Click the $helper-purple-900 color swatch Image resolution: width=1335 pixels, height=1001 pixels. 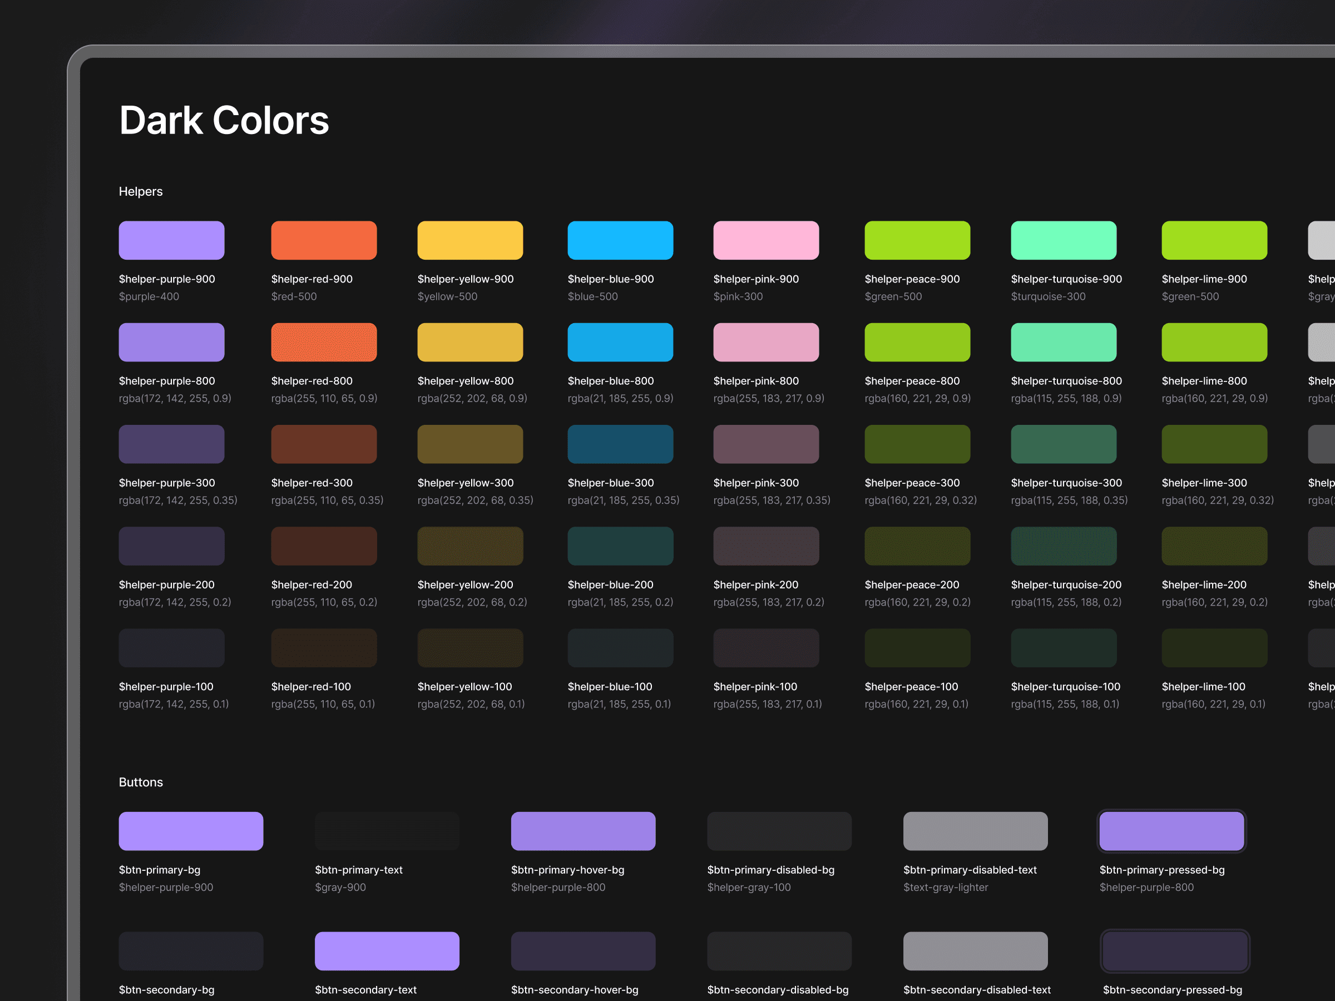[x=171, y=240]
